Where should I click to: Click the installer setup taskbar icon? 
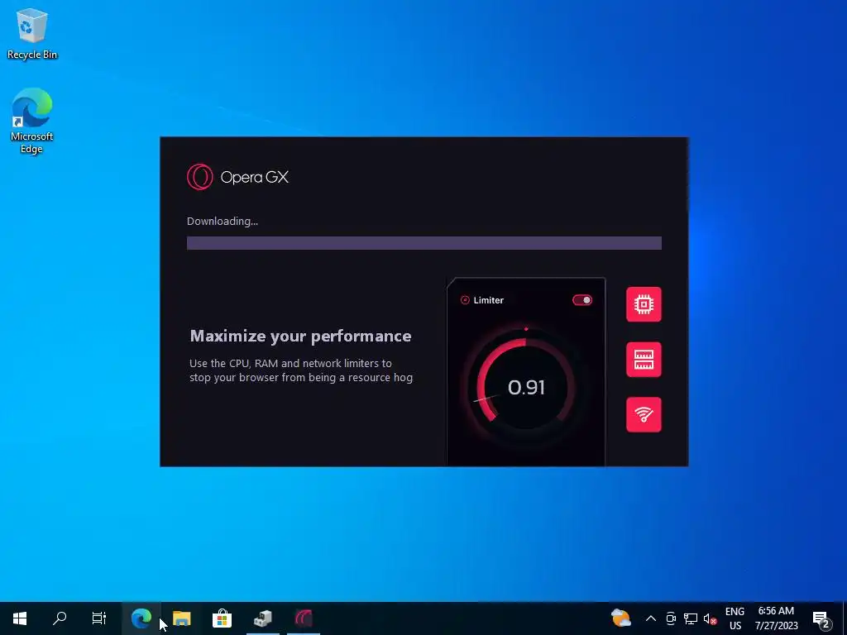tap(263, 618)
